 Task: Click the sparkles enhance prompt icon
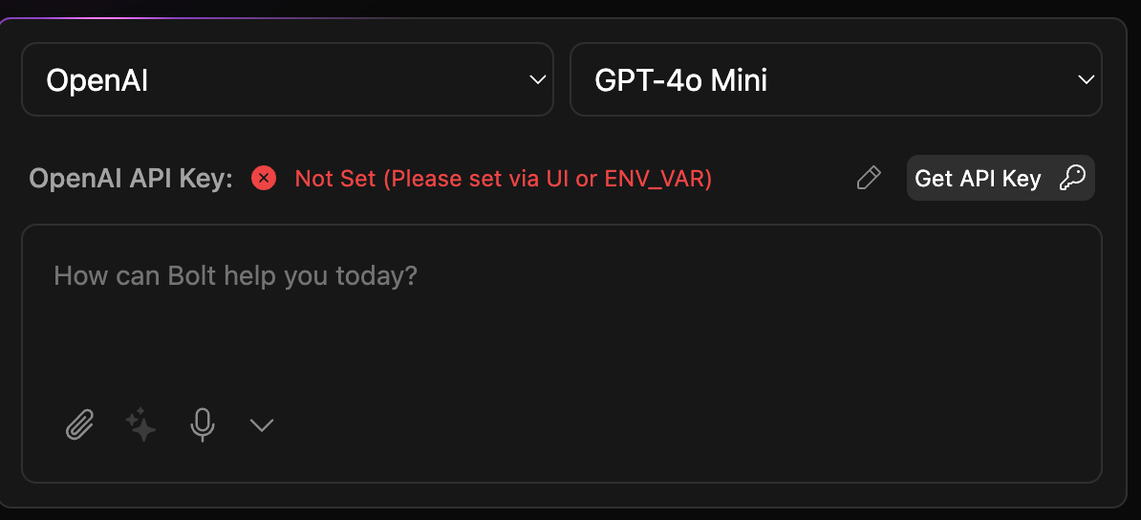click(x=141, y=424)
